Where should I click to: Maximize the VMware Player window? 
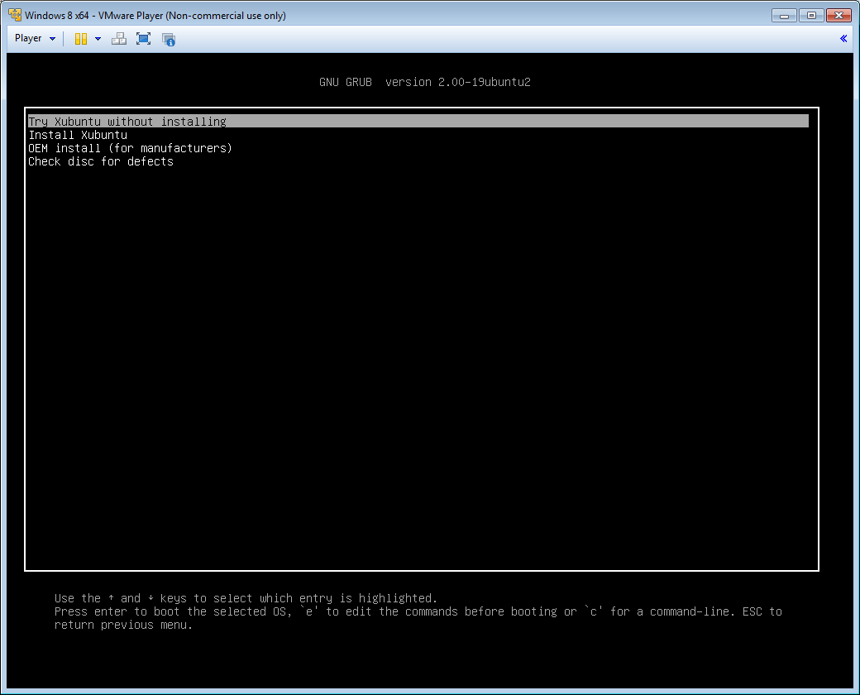pyautogui.click(x=811, y=16)
